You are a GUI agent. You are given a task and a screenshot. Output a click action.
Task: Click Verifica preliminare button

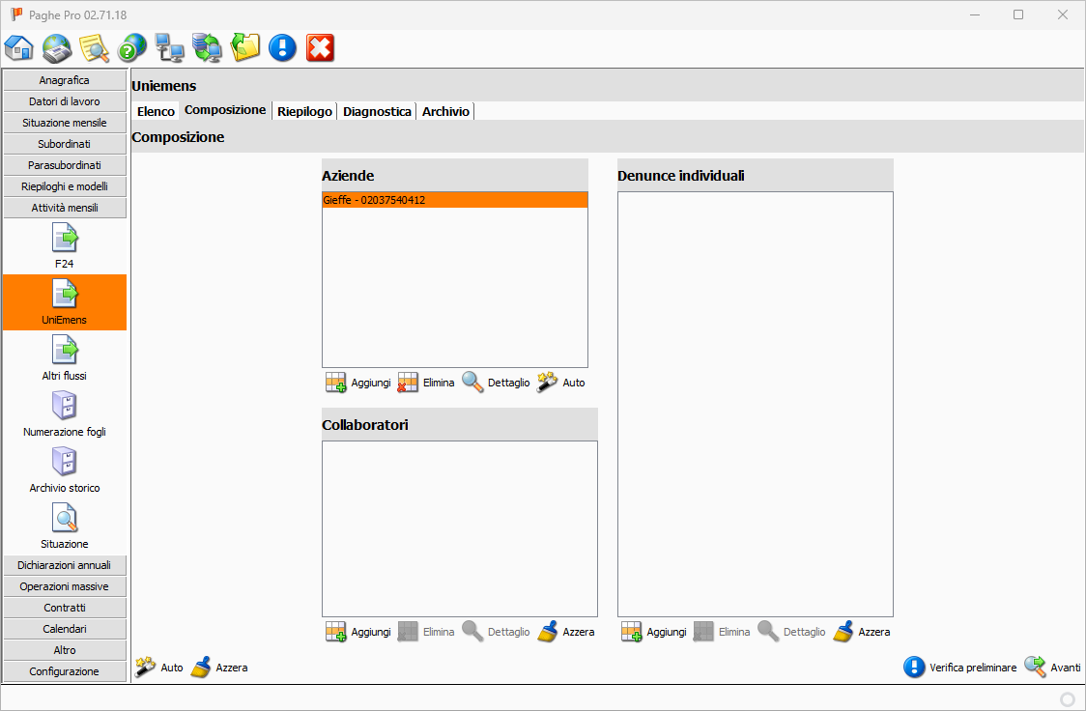960,668
